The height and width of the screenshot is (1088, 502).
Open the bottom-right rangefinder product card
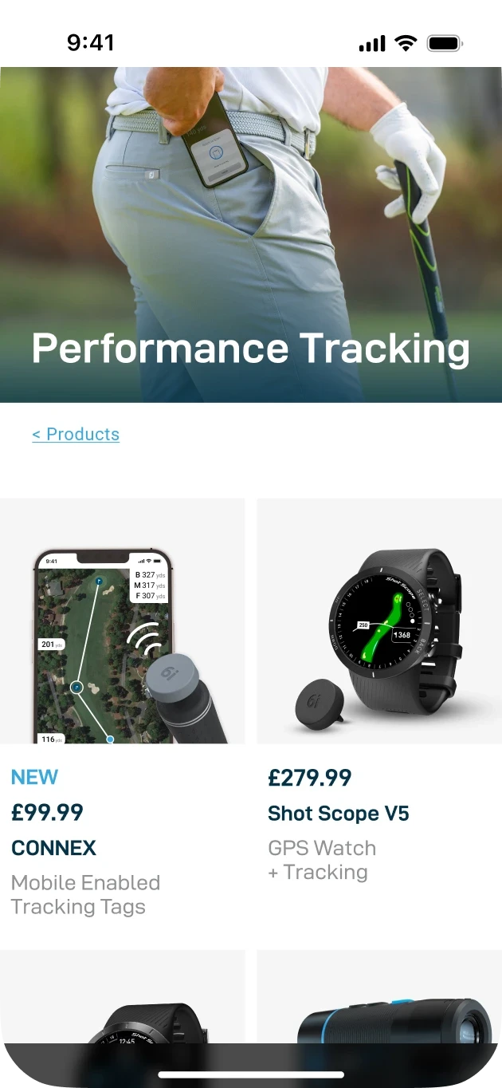point(379,997)
